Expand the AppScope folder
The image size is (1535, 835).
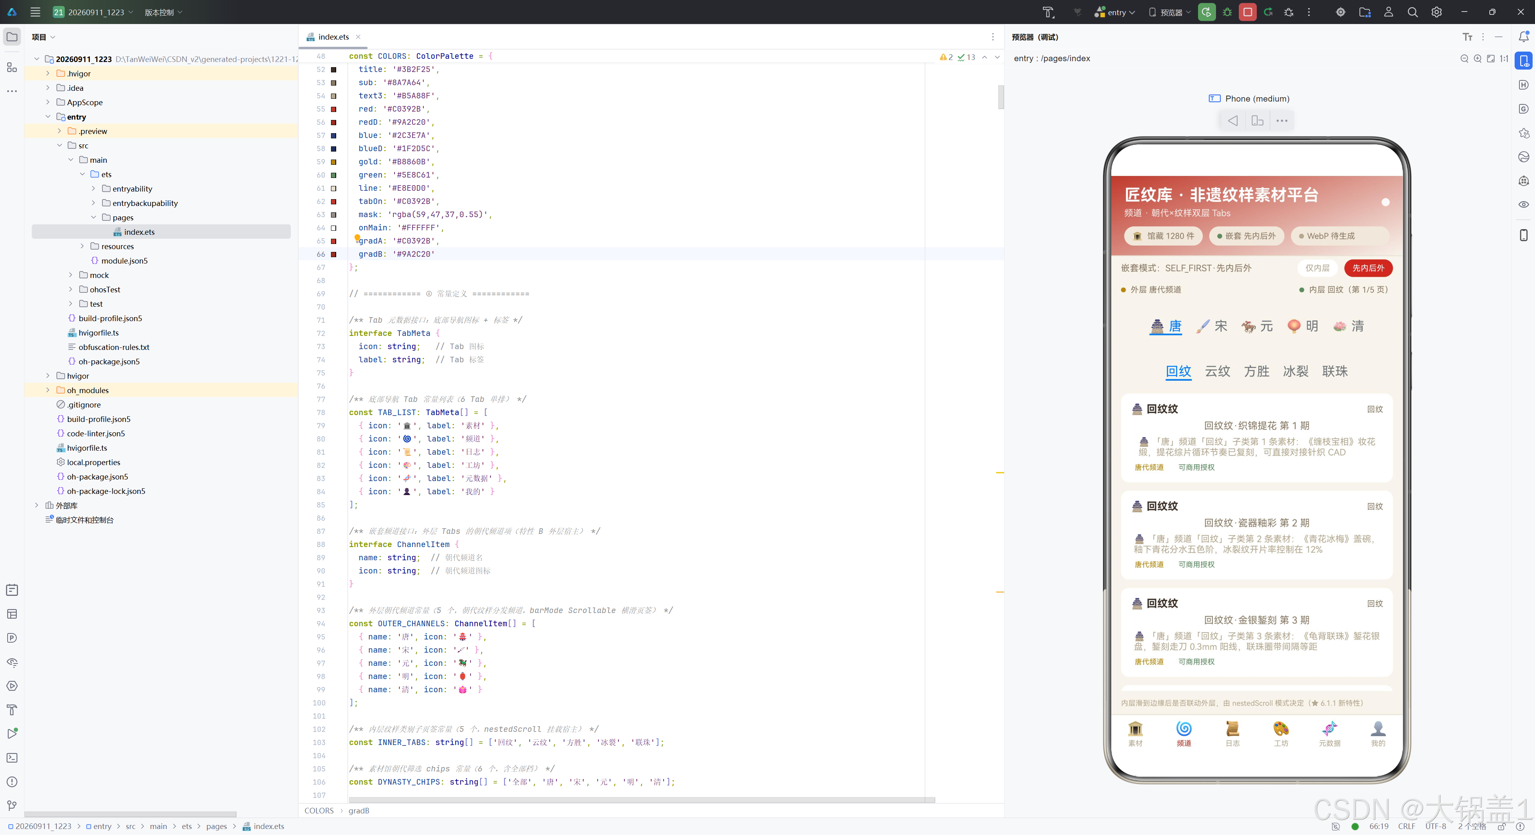(x=48, y=102)
